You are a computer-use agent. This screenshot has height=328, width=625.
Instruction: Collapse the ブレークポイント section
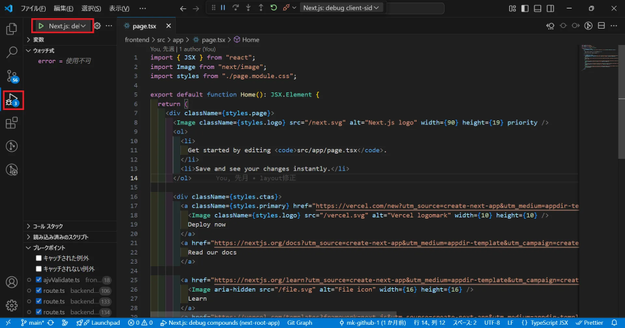pyautogui.click(x=70, y=248)
